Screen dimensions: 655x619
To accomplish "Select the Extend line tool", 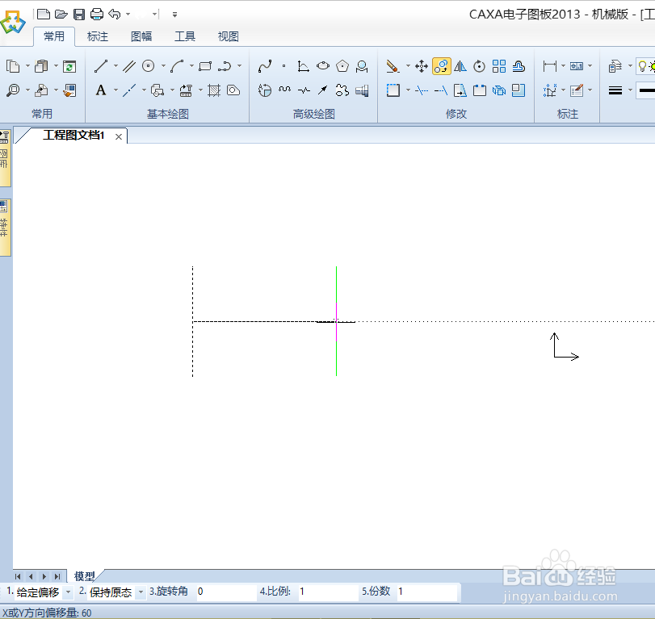I will tap(441, 90).
